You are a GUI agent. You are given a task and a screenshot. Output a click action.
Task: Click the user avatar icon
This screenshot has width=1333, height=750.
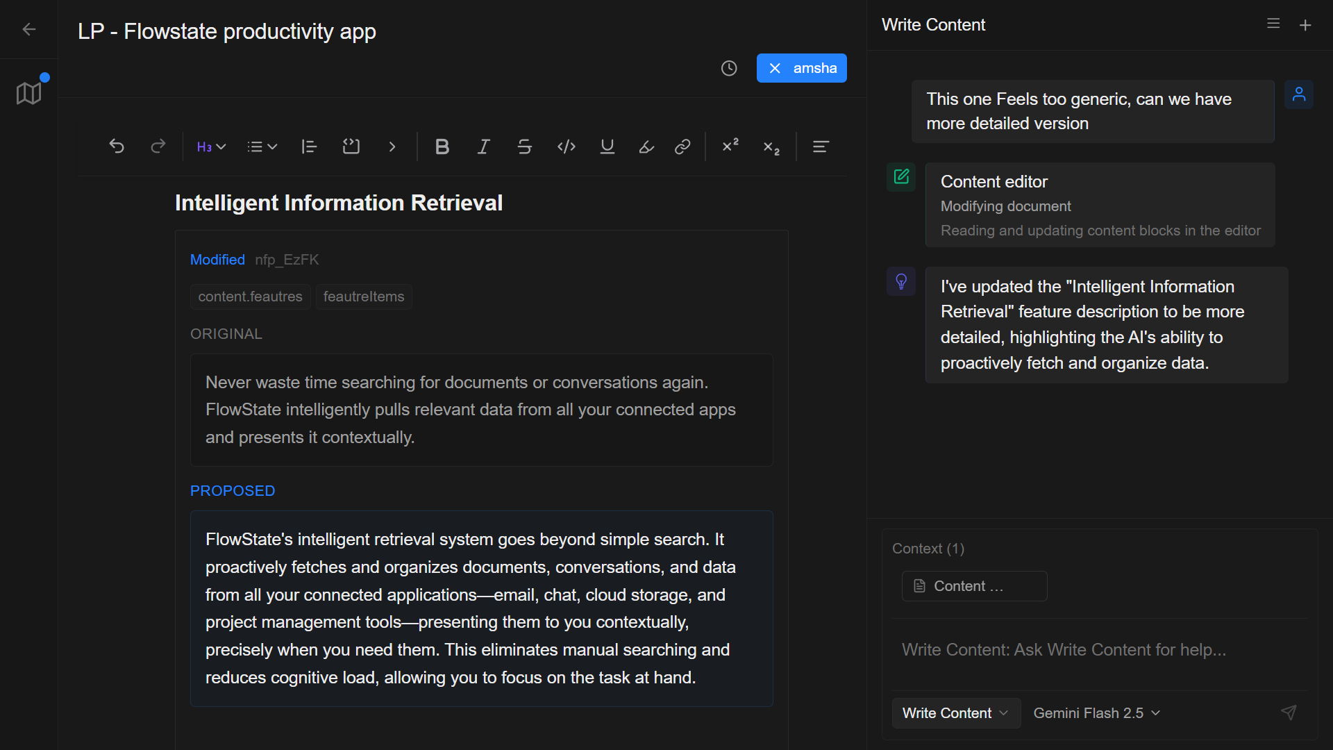click(x=1299, y=94)
